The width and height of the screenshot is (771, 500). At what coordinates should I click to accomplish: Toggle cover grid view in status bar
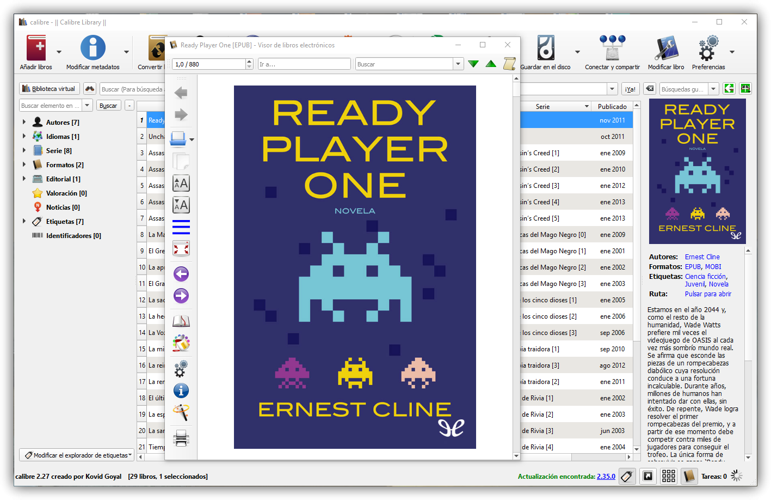669,476
